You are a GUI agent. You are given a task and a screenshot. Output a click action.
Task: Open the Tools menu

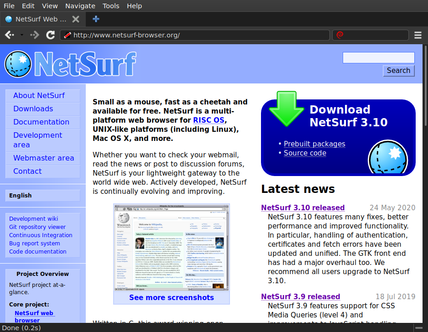point(111,6)
